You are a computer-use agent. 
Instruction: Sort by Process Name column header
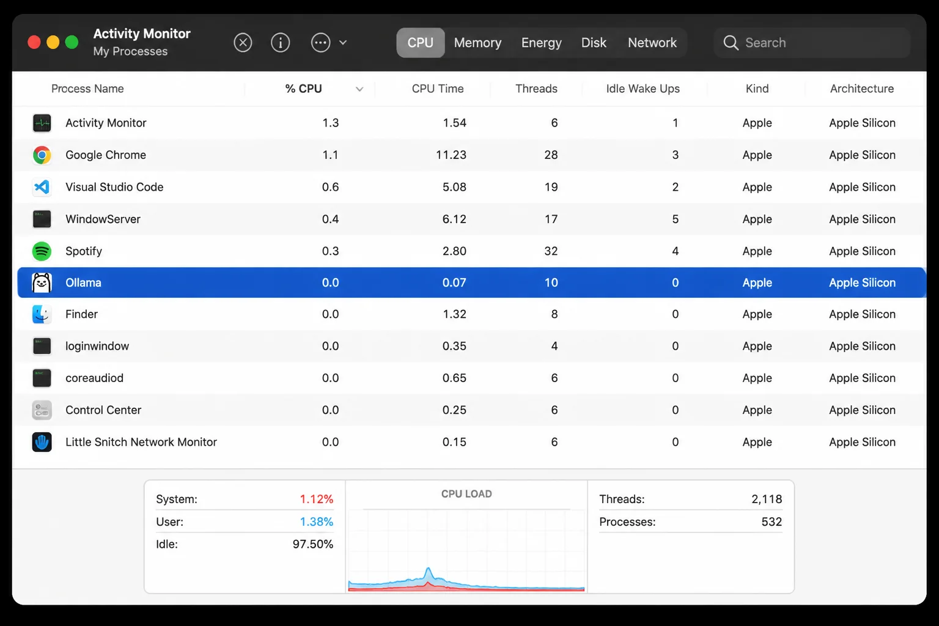pos(87,89)
